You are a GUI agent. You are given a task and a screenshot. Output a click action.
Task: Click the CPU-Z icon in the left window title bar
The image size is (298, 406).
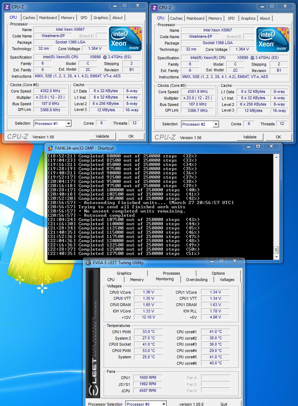(7, 7)
